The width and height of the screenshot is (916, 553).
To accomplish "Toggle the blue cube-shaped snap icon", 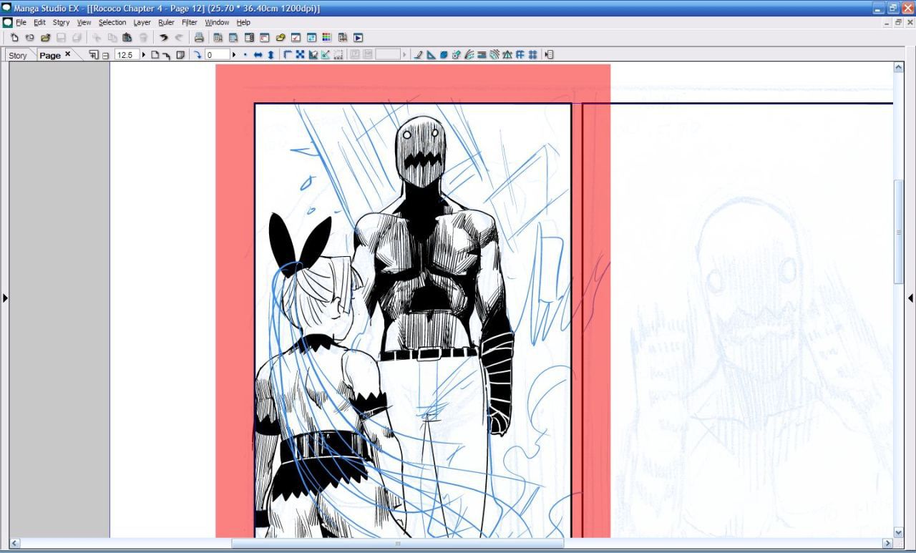I will (x=444, y=55).
